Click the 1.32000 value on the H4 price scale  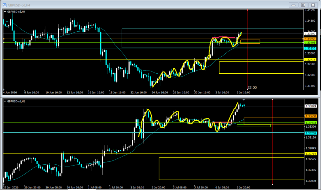pos(310,75)
